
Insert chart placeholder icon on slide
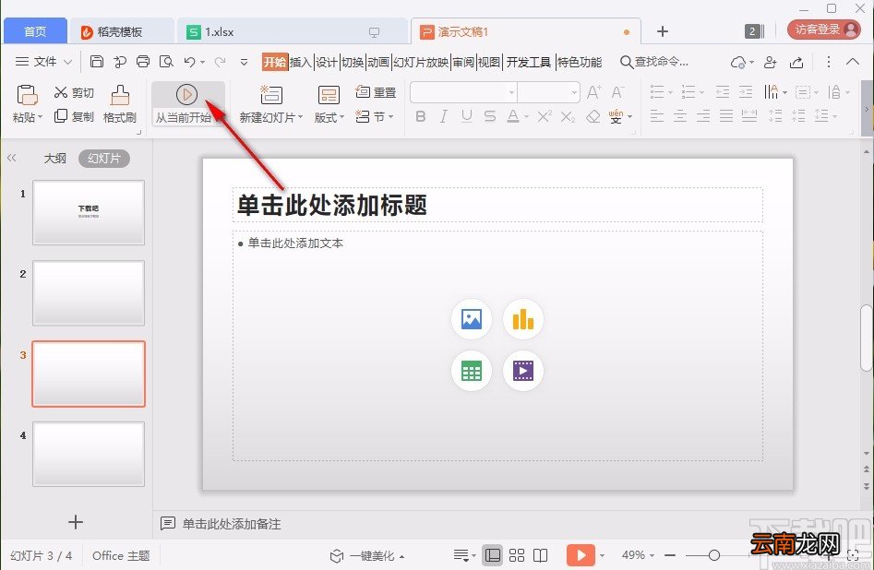tap(523, 319)
